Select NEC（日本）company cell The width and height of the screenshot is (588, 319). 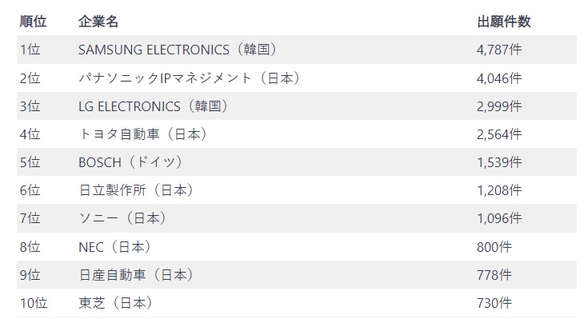point(114,247)
